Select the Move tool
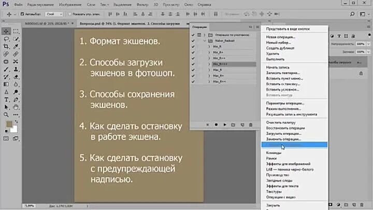This screenshot has width=373, height=210. pyautogui.click(x=6, y=31)
